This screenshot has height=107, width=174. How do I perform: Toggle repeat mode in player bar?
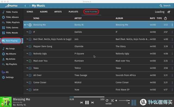107,101
